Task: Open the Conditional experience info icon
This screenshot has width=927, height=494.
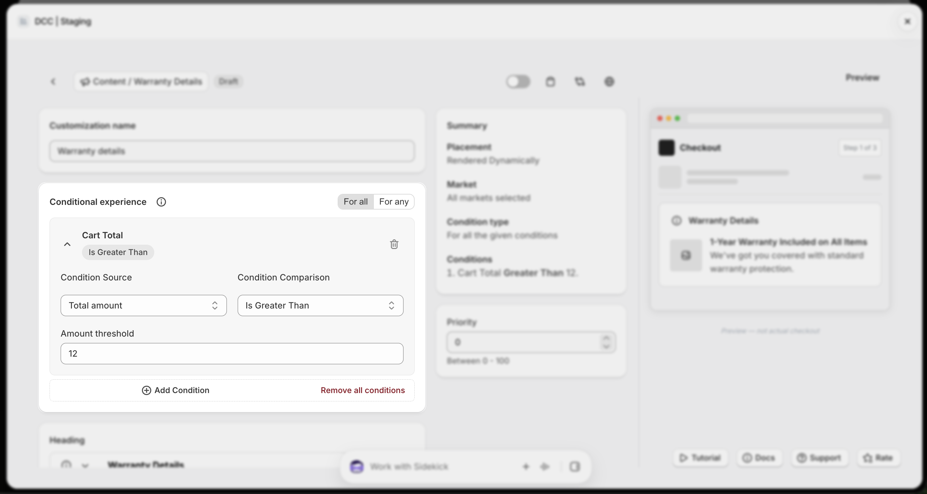Action: (161, 202)
